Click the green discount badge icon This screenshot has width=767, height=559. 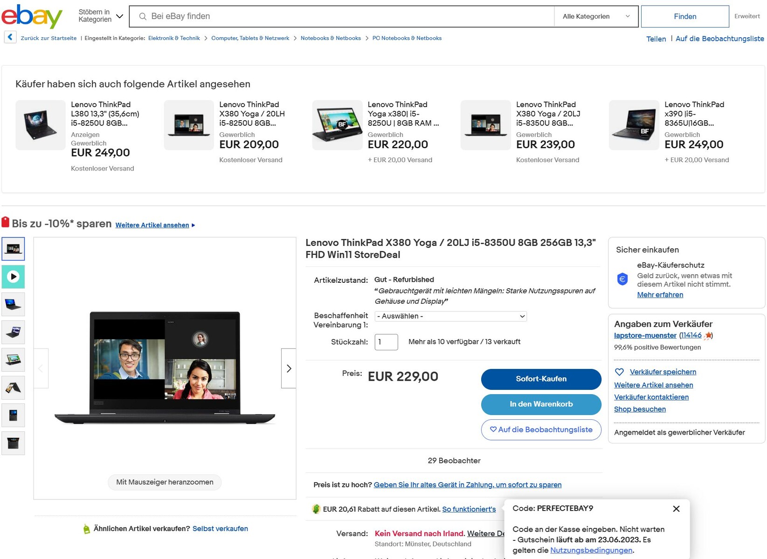tap(316, 509)
